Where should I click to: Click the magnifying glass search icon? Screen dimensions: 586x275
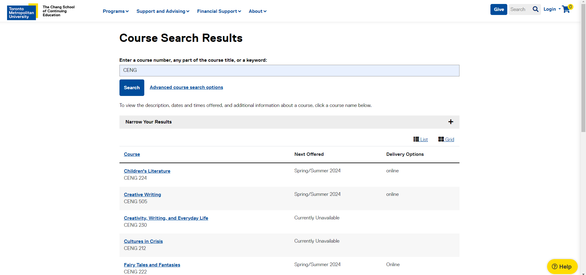point(535,9)
